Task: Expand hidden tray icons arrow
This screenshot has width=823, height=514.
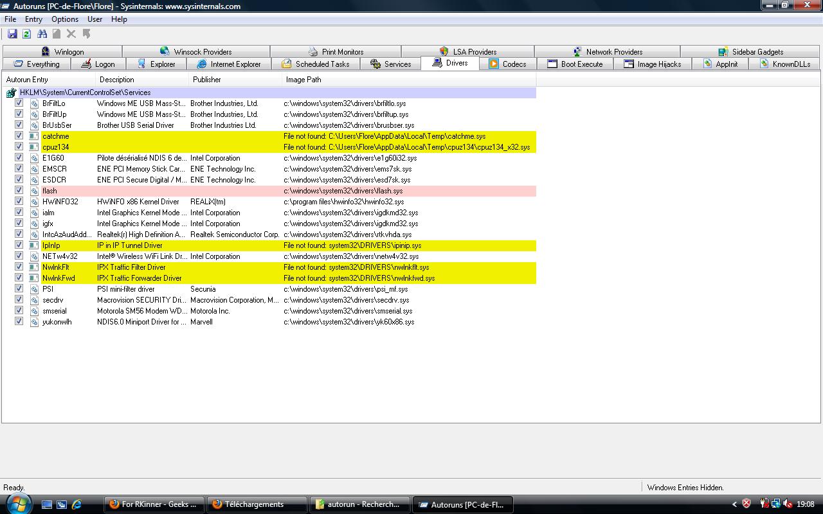Action: tap(734, 504)
